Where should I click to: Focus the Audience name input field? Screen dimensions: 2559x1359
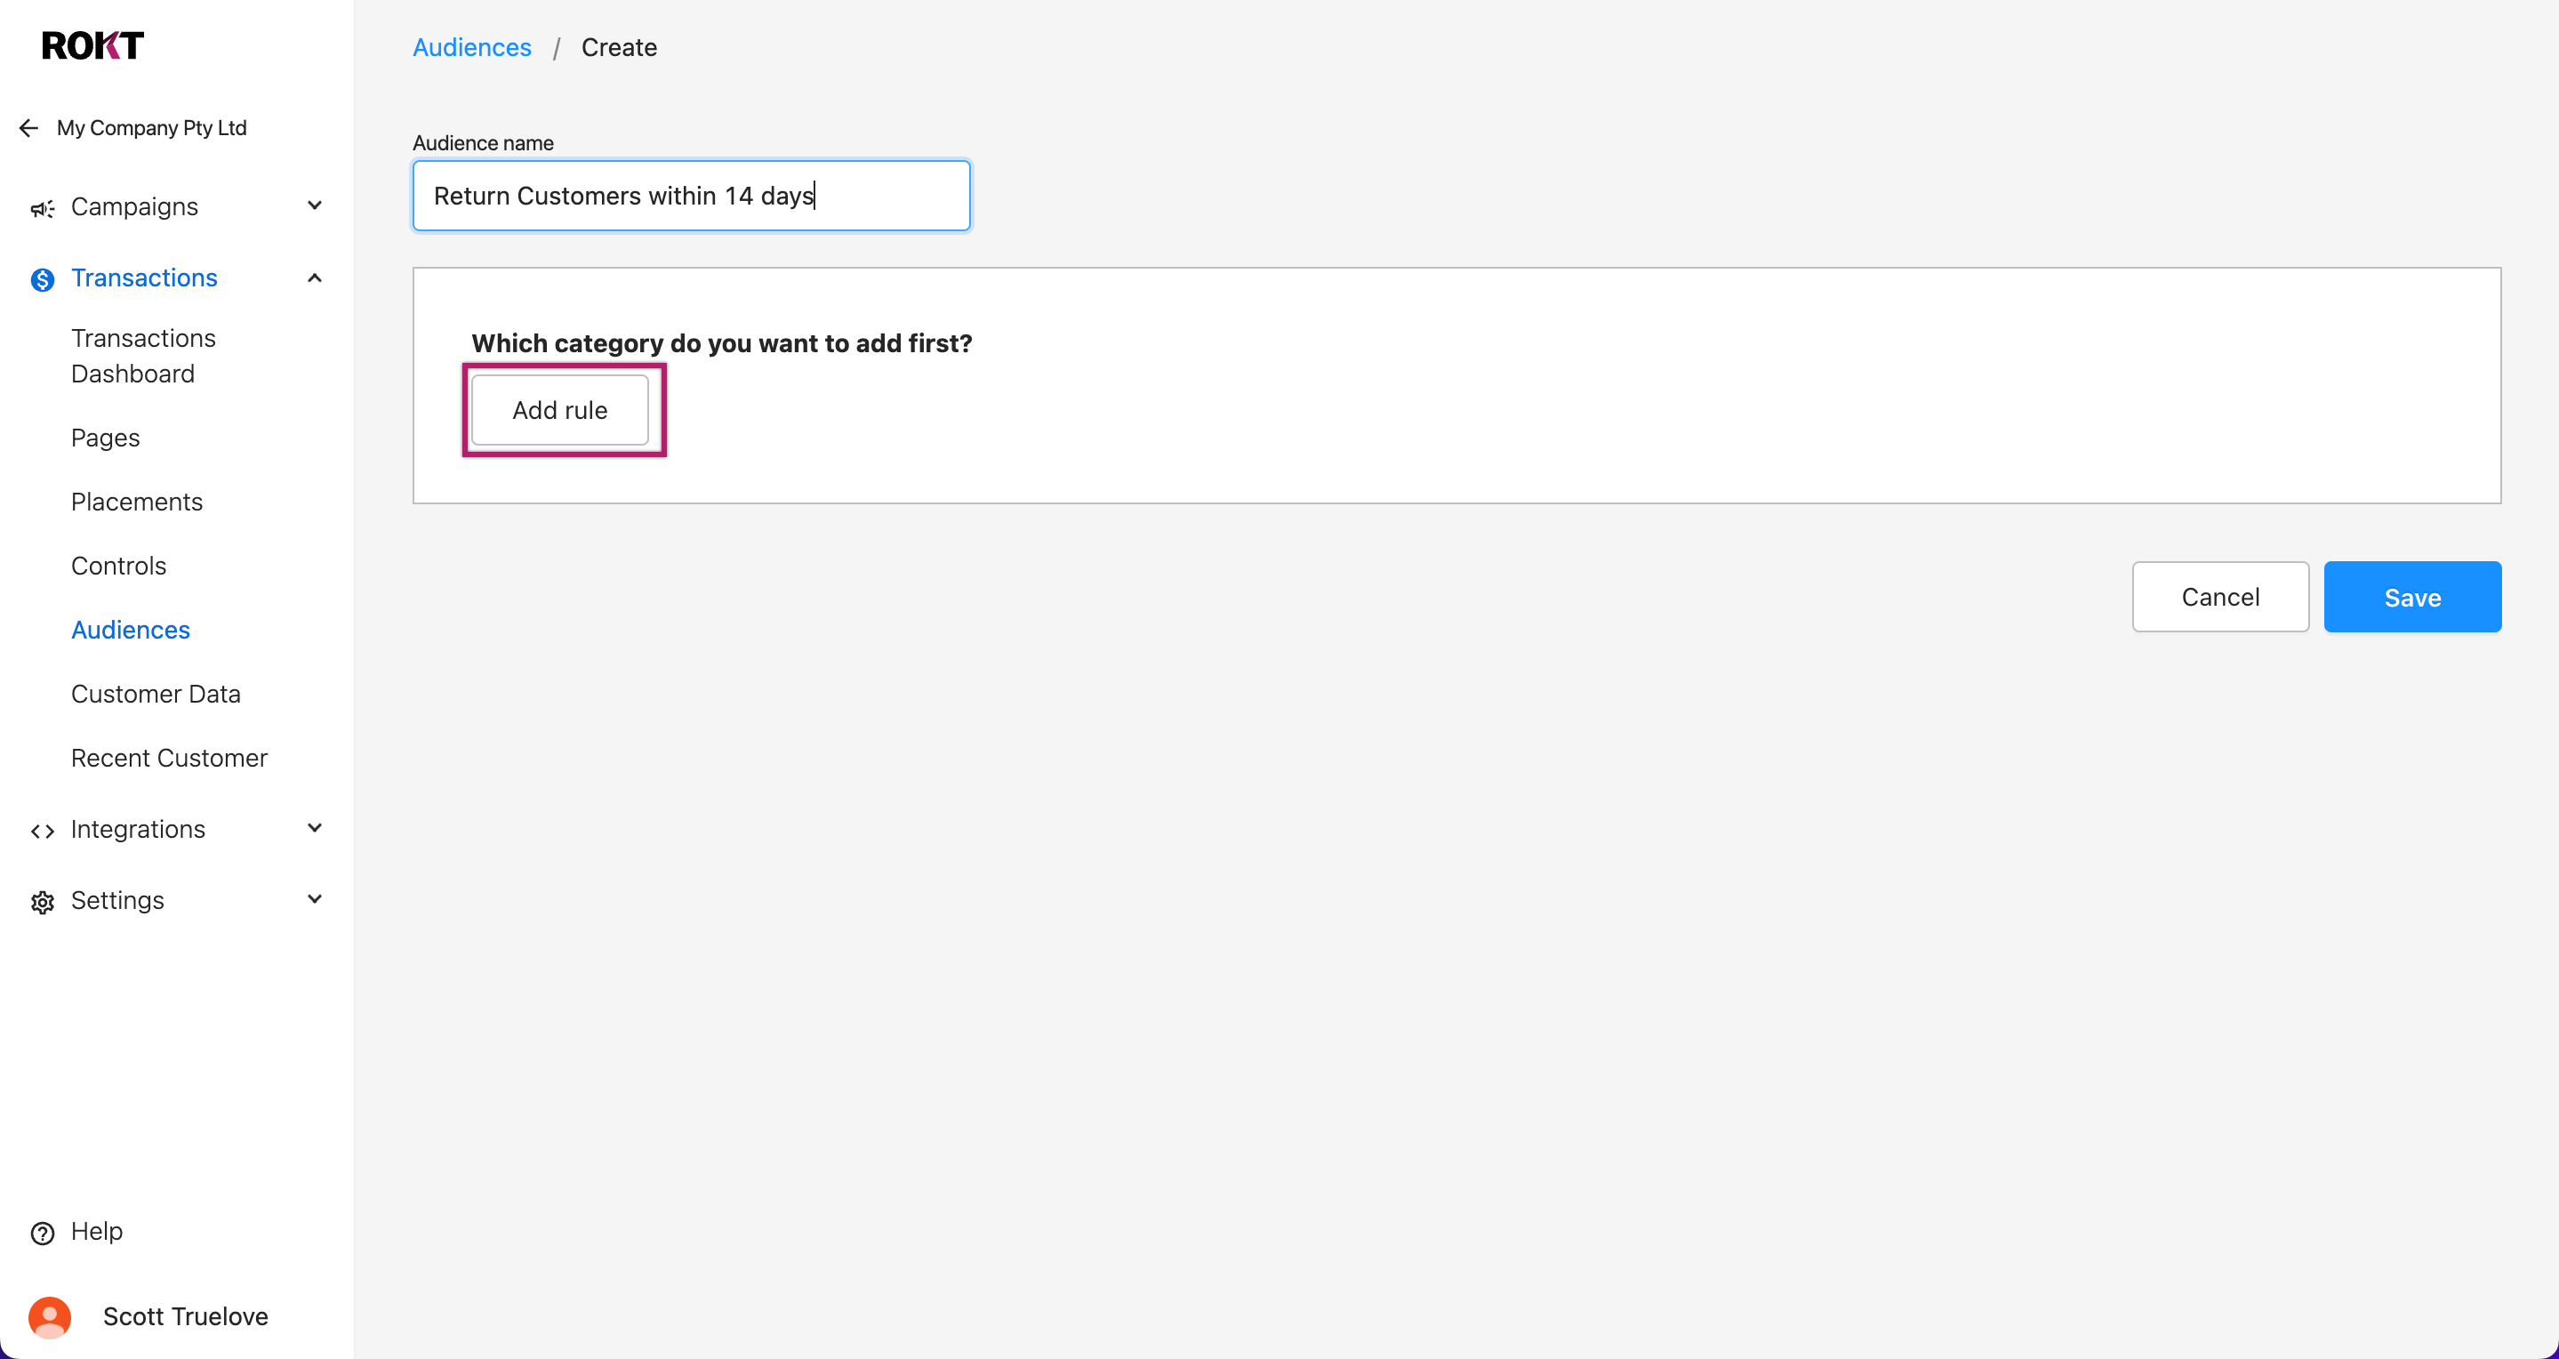[692, 196]
